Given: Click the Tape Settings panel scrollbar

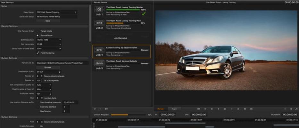Looking at the screenshot, I should coord(90,23).
